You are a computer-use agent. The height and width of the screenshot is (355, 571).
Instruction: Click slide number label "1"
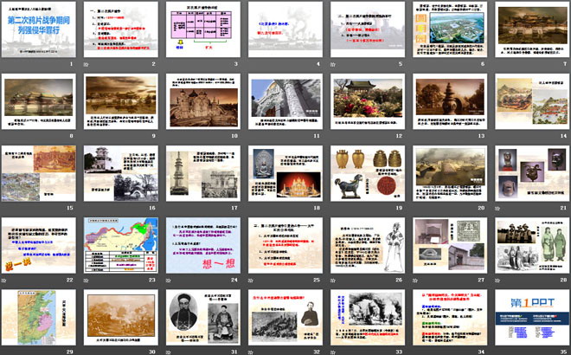(x=71, y=64)
